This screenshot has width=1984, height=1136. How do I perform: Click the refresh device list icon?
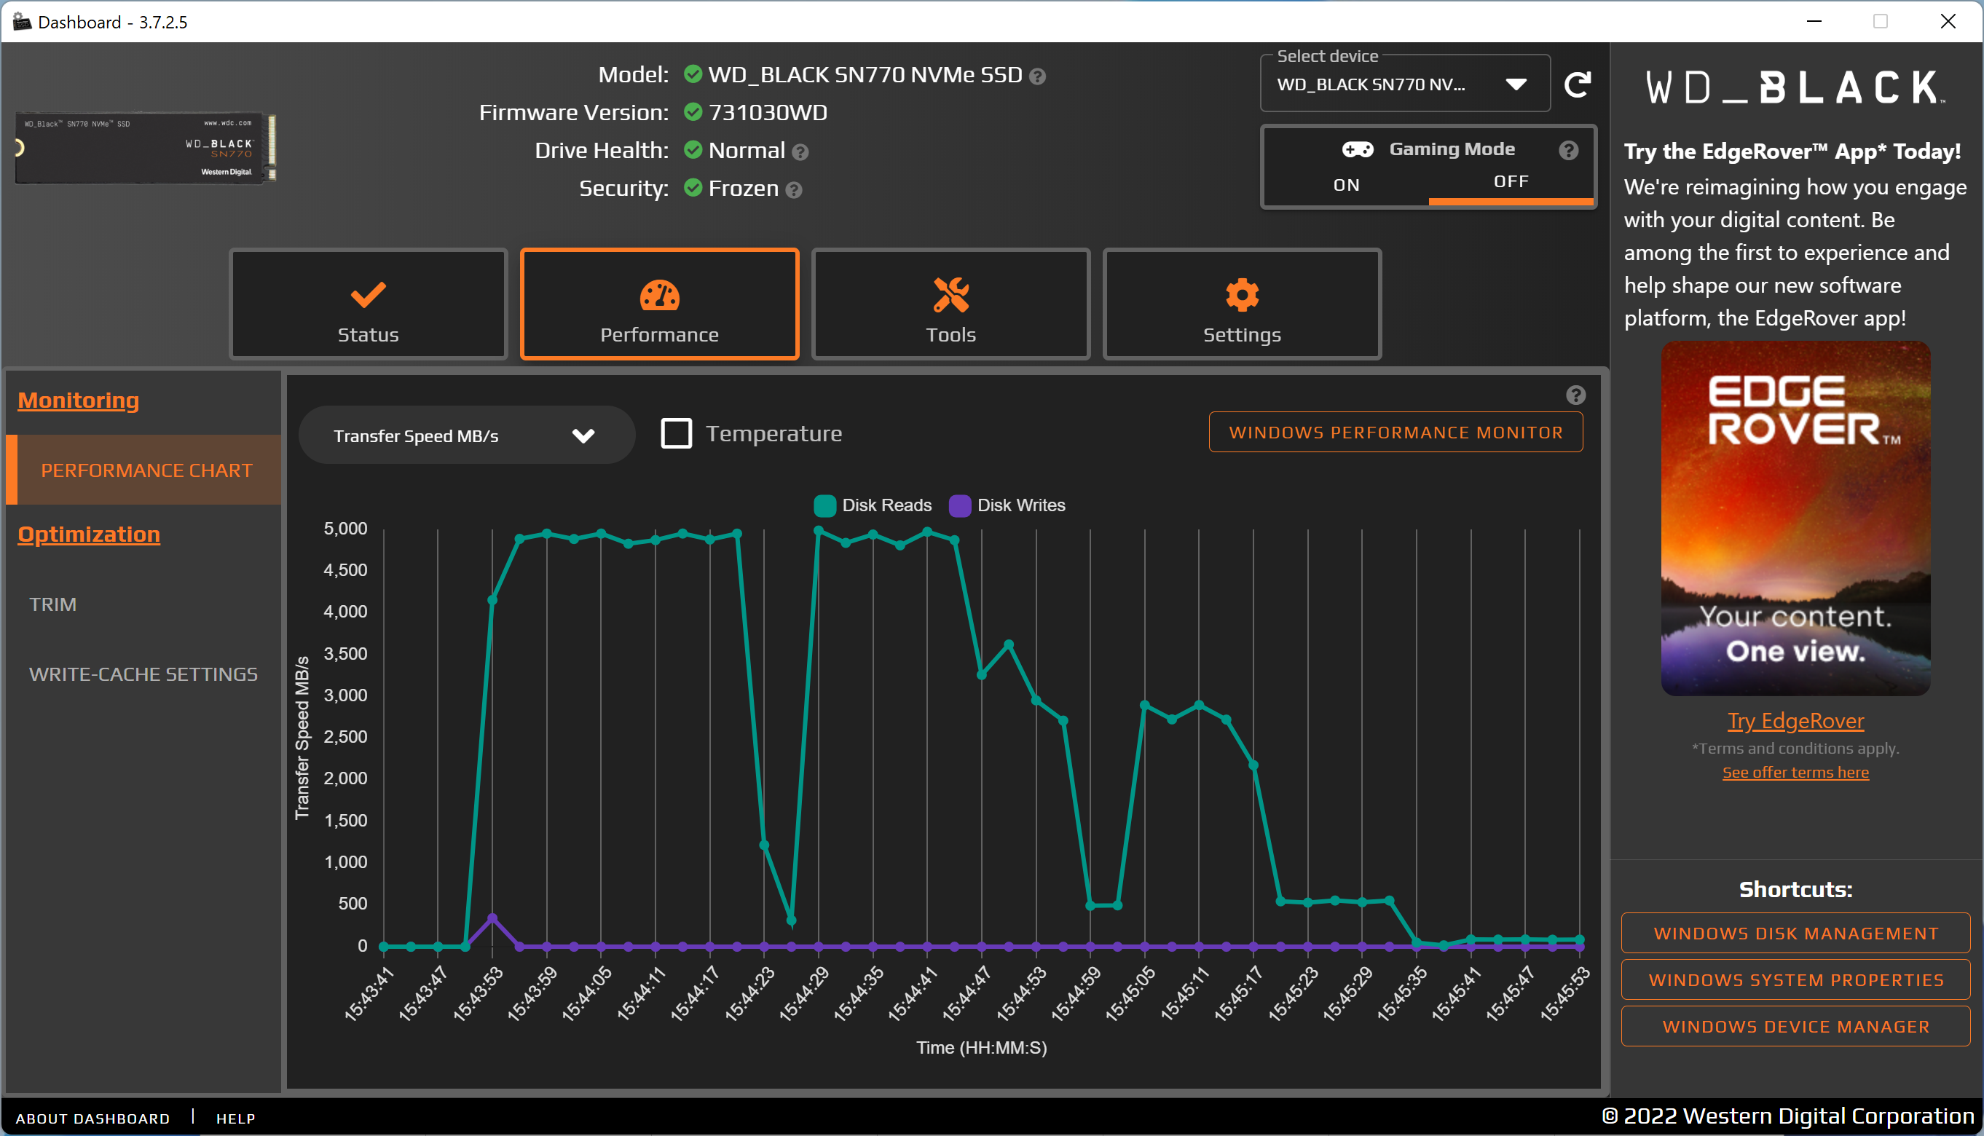tap(1578, 84)
